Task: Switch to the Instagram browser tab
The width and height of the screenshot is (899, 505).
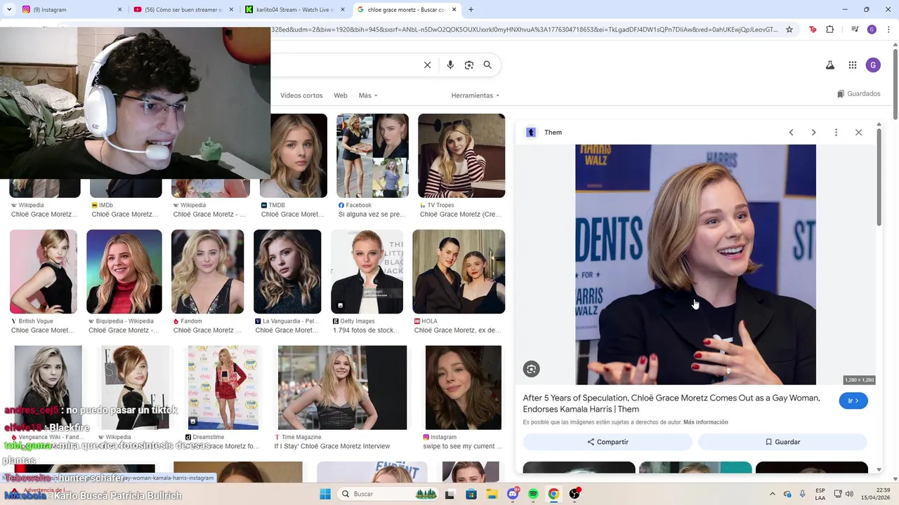Action: coord(70,10)
